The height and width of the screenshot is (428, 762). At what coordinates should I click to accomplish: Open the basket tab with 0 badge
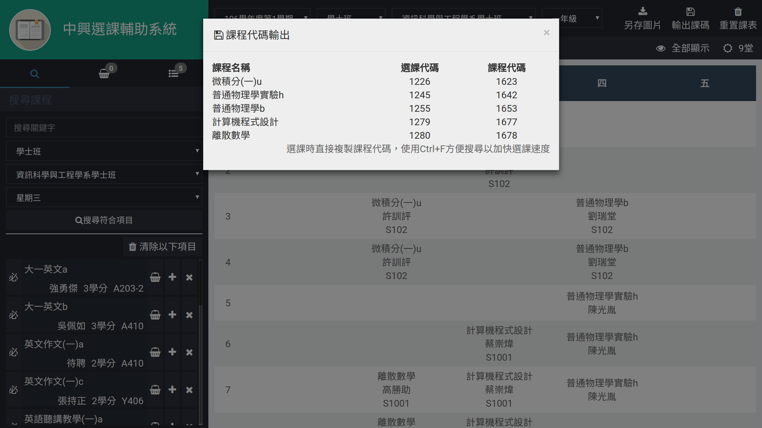coord(104,74)
